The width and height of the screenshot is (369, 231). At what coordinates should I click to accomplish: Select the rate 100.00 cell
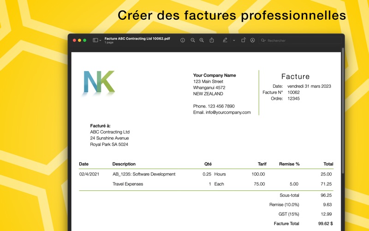click(x=258, y=174)
